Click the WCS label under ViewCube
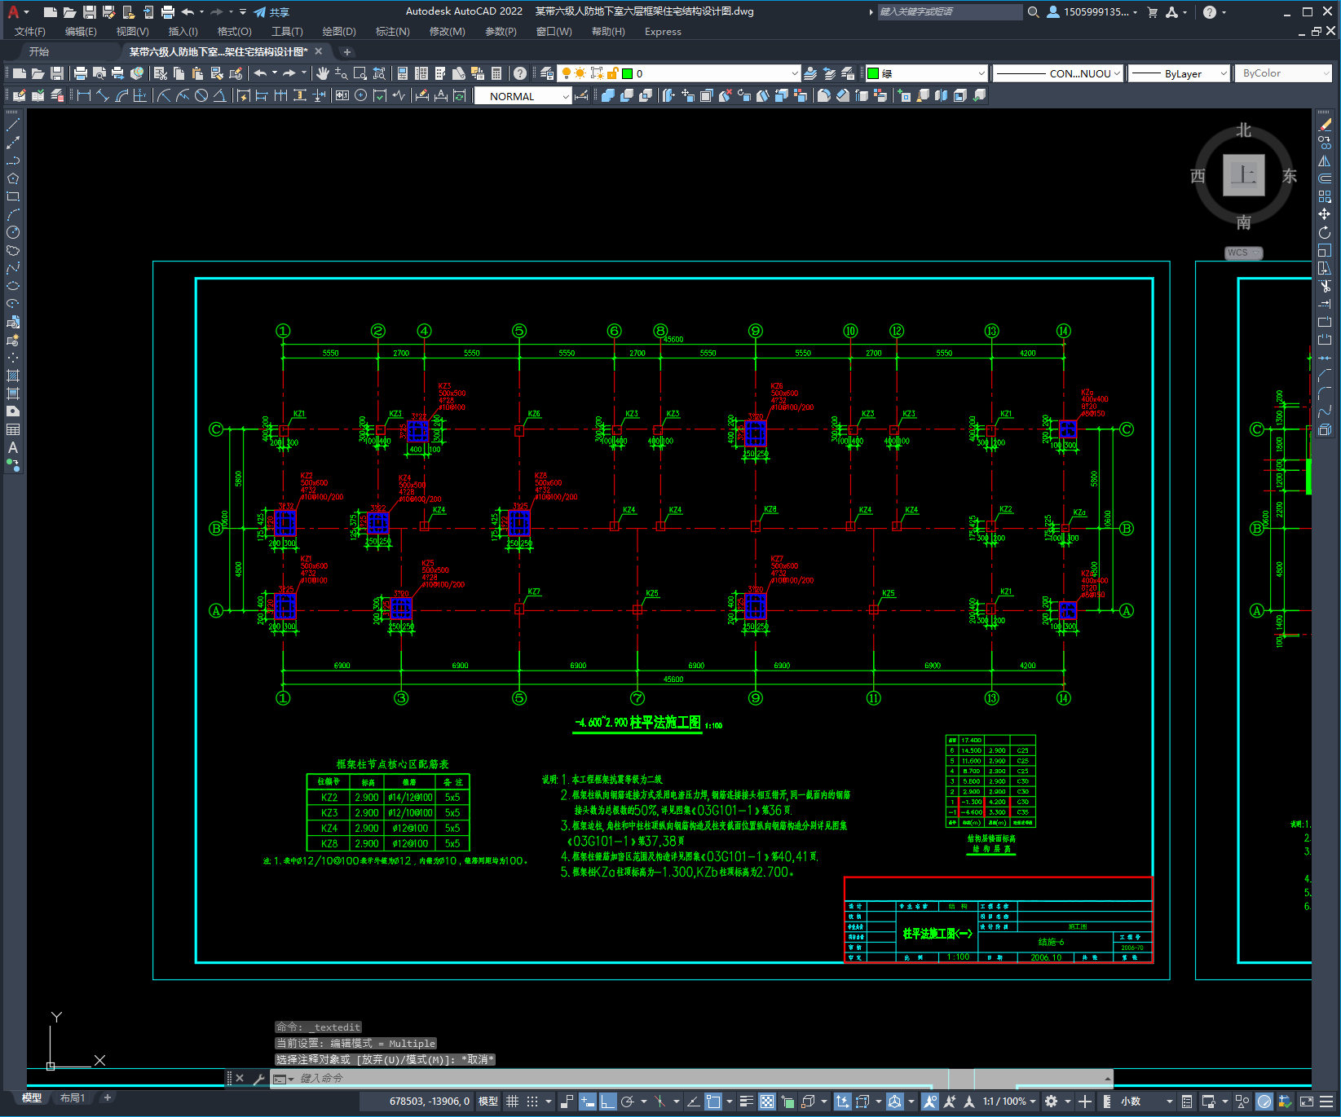The height and width of the screenshot is (1117, 1341). [1243, 253]
